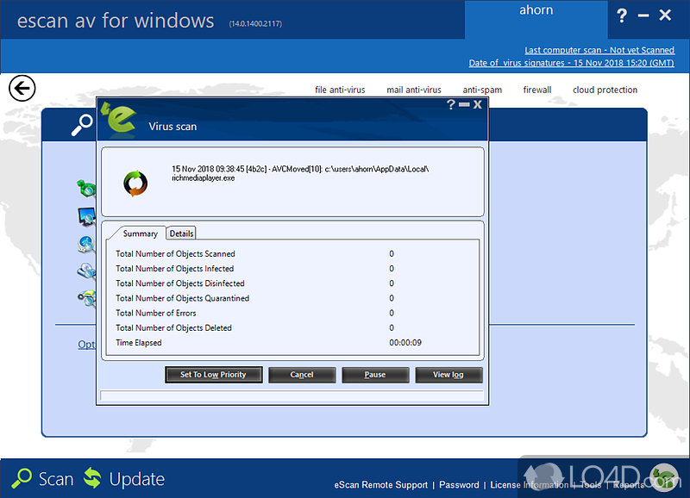Minimize the Virus scan dialog

tap(464, 104)
